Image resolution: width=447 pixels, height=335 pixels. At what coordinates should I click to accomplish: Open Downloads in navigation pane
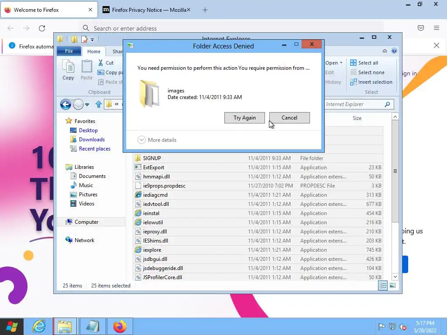92,139
